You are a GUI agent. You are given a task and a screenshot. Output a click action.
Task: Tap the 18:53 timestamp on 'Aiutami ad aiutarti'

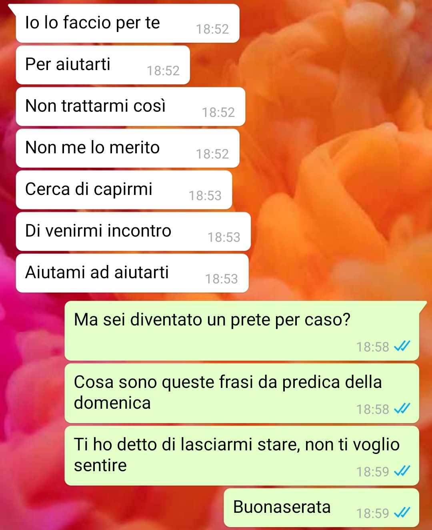pos(222,279)
